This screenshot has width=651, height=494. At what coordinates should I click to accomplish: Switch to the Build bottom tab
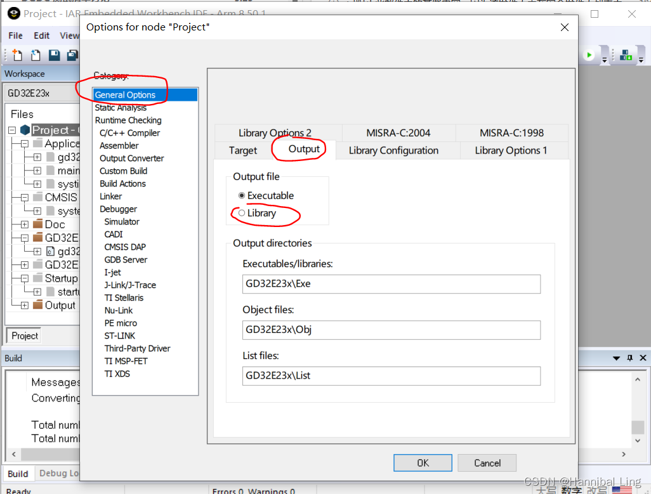pos(18,474)
